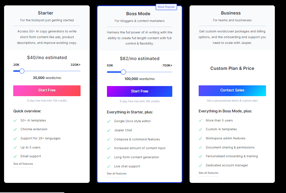Viewport: 286px width, 193px height.
Task: Click the Boss Mode words slider handle
Action: pyautogui.click(x=123, y=72)
